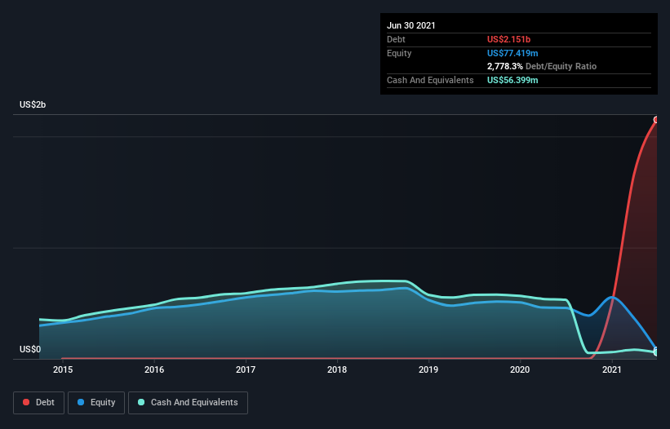Click the US$77.419m equity value
This screenshot has height=429, width=670.
click(512, 53)
